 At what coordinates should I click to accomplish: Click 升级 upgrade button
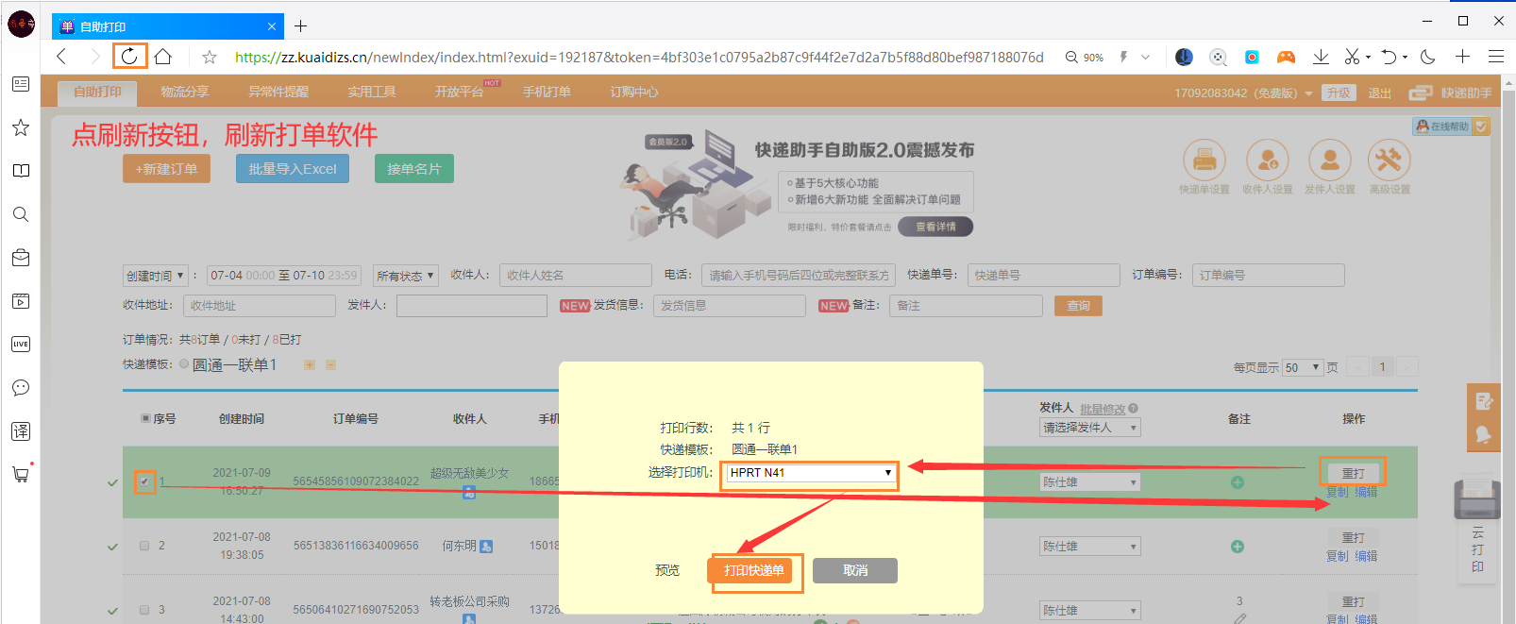pyautogui.click(x=1339, y=93)
